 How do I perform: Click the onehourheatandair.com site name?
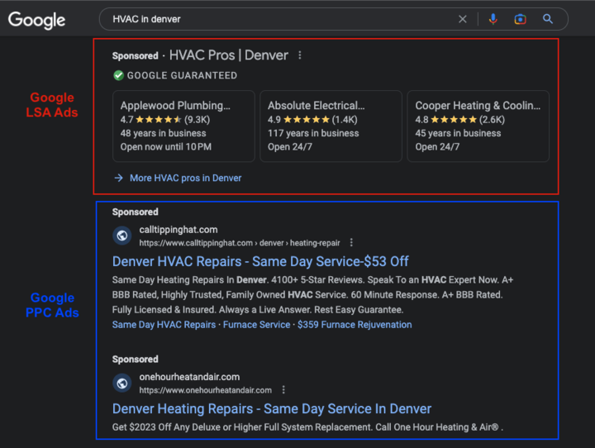coord(189,377)
